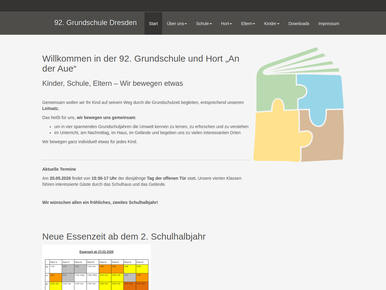Select the Start navigation tab
Image resolution: width=386 pixels, height=290 pixels.
click(153, 24)
